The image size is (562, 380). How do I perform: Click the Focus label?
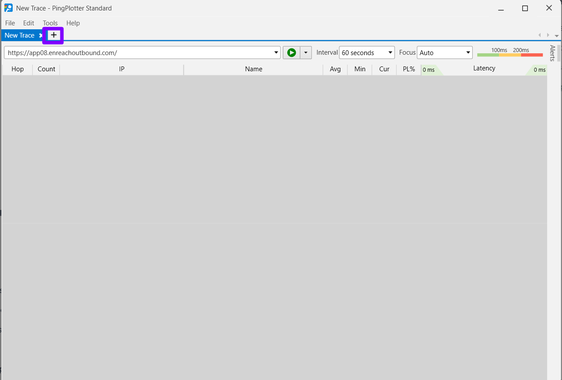point(407,52)
